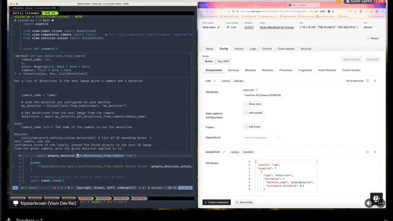Click the Create component button
The width and height of the screenshot is (393, 221).
(217, 202)
